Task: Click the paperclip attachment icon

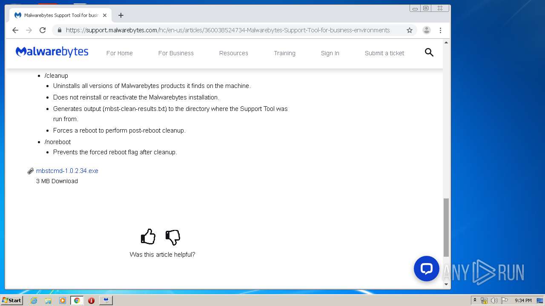Action: pyautogui.click(x=31, y=171)
